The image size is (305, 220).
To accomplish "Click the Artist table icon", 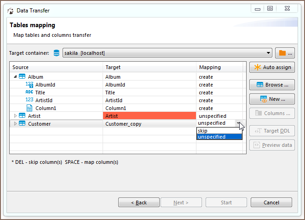I will coord(22,116).
